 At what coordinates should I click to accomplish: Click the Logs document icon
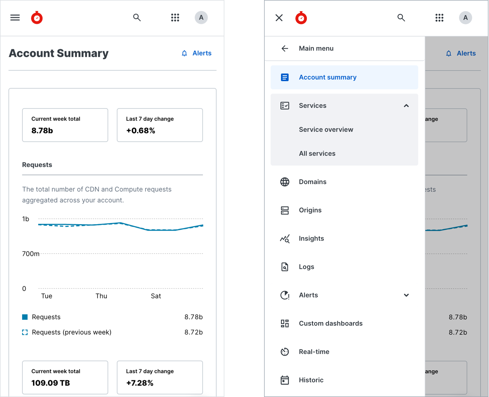point(285,267)
